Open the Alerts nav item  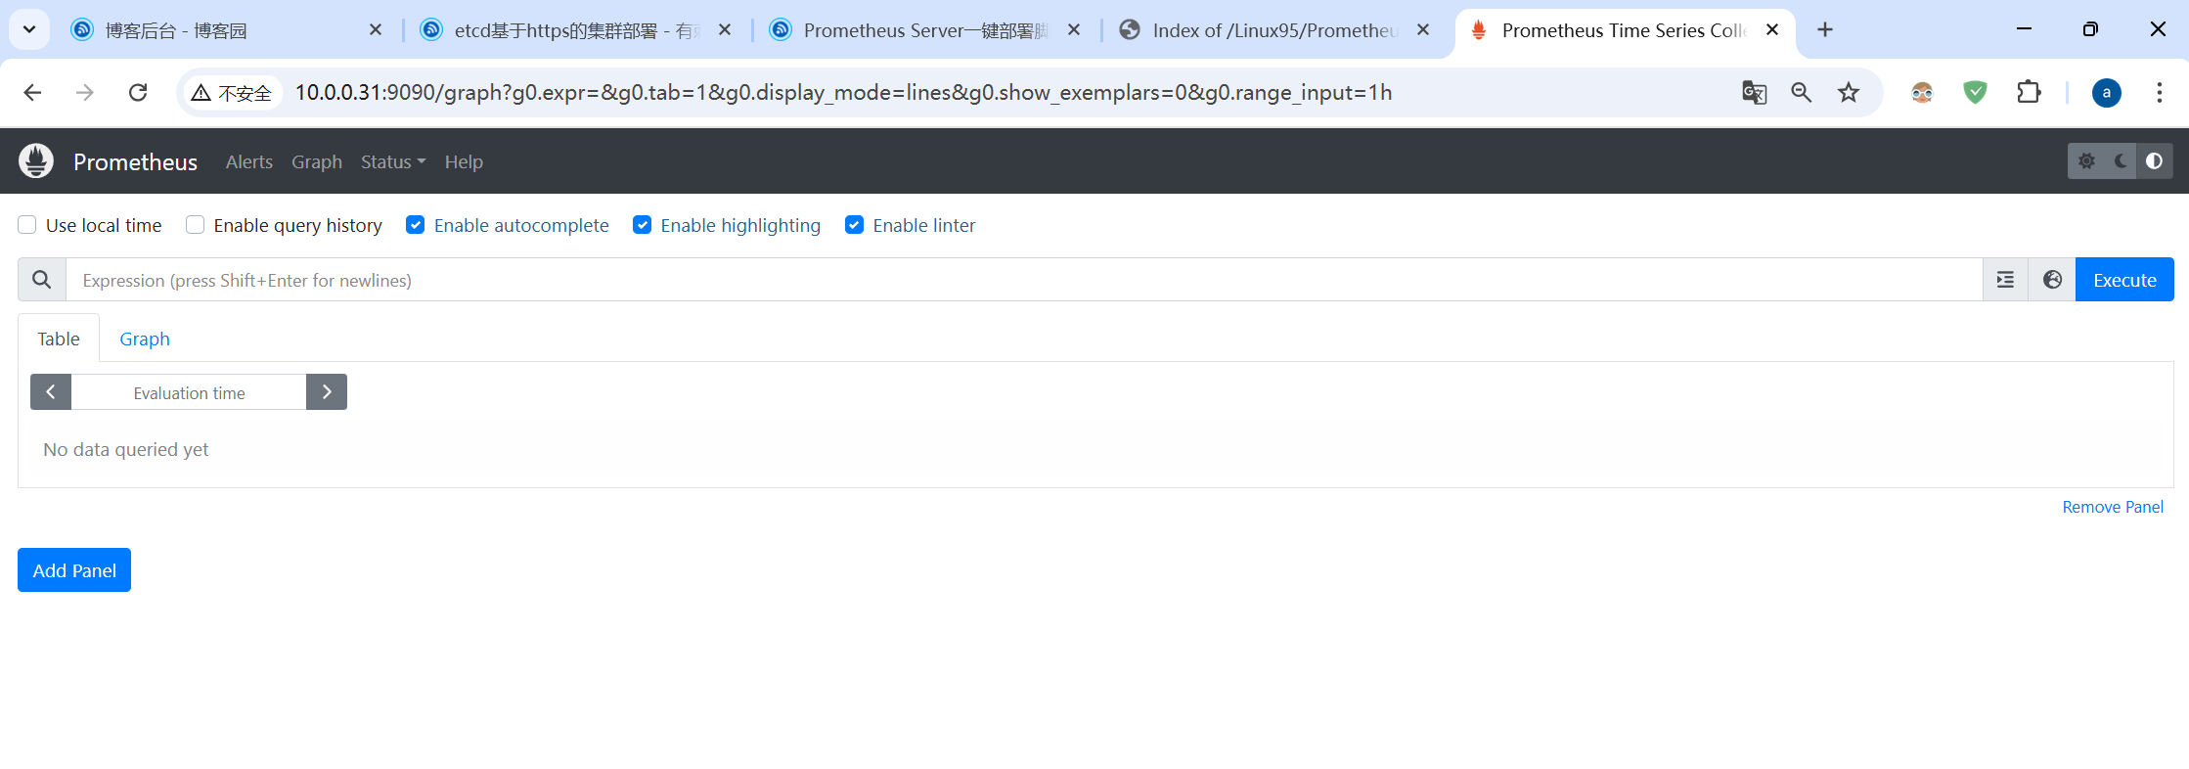pyautogui.click(x=249, y=161)
